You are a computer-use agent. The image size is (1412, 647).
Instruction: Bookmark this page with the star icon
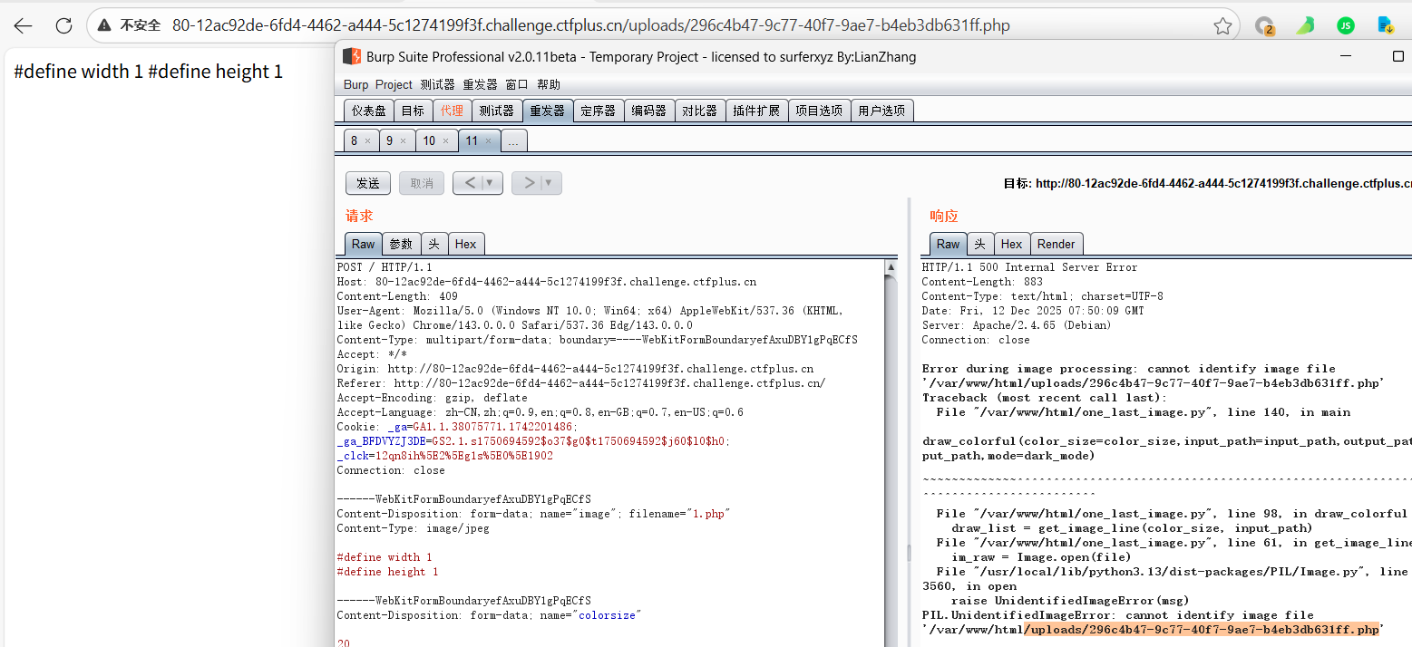tap(1222, 25)
